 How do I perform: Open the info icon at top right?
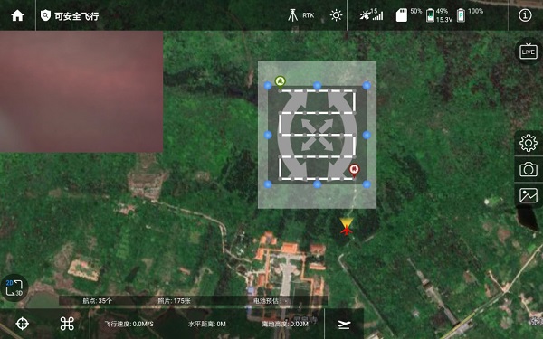[525, 15]
